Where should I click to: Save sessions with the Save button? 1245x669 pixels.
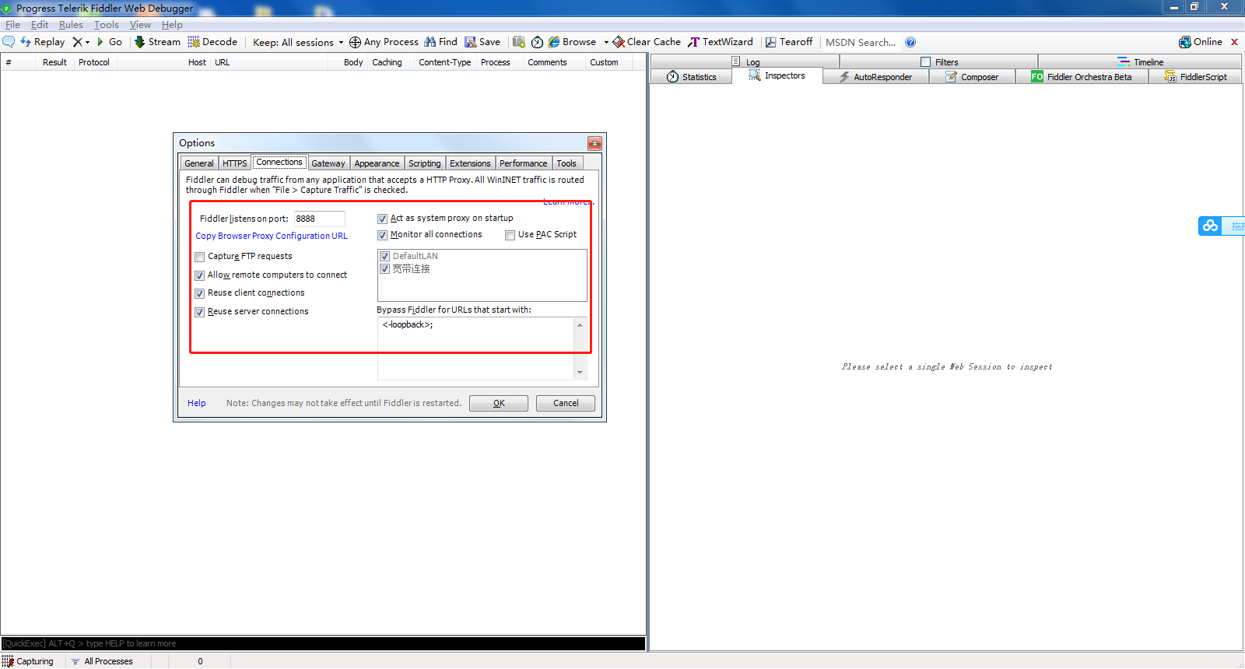pos(482,42)
